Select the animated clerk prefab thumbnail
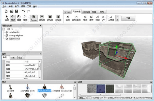Screen dimensions: 154x101 coord(27,88)
